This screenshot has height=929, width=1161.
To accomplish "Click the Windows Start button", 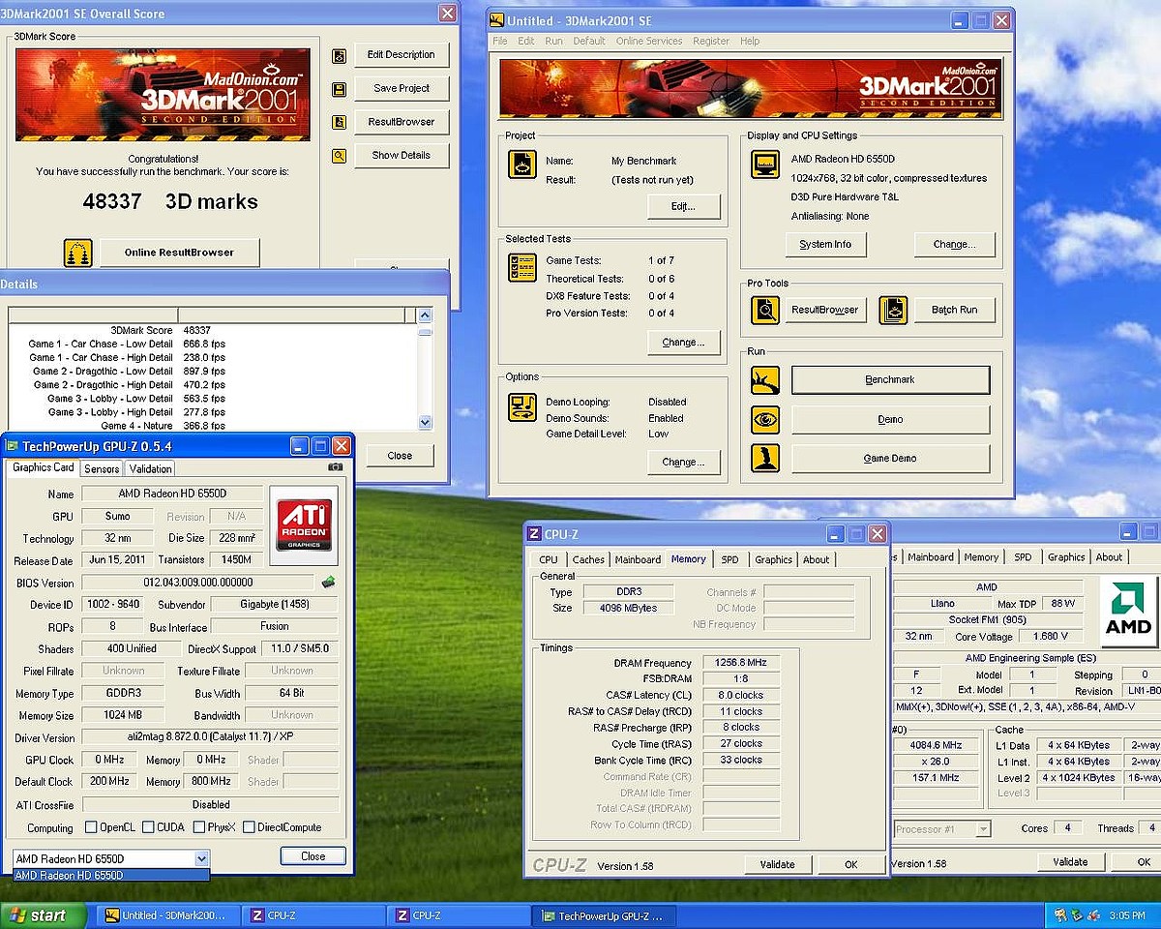I will pos(42,915).
